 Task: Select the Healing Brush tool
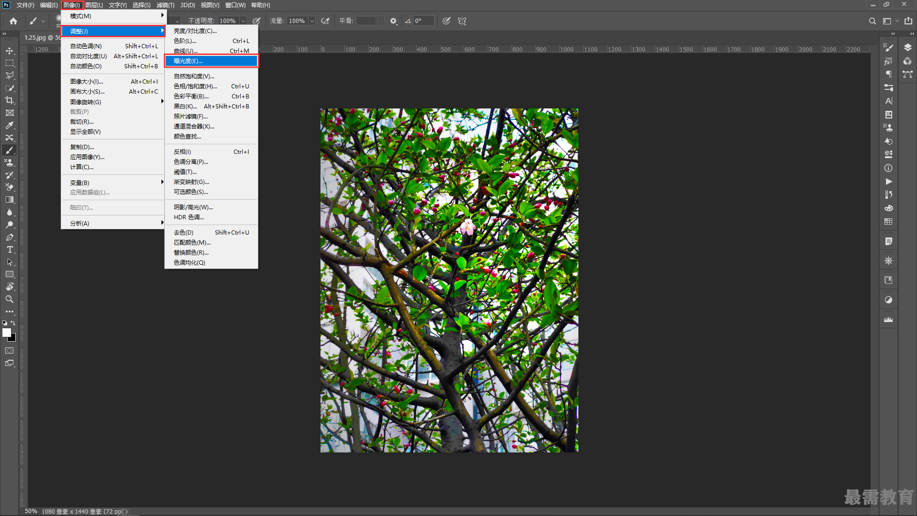pyautogui.click(x=10, y=138)
